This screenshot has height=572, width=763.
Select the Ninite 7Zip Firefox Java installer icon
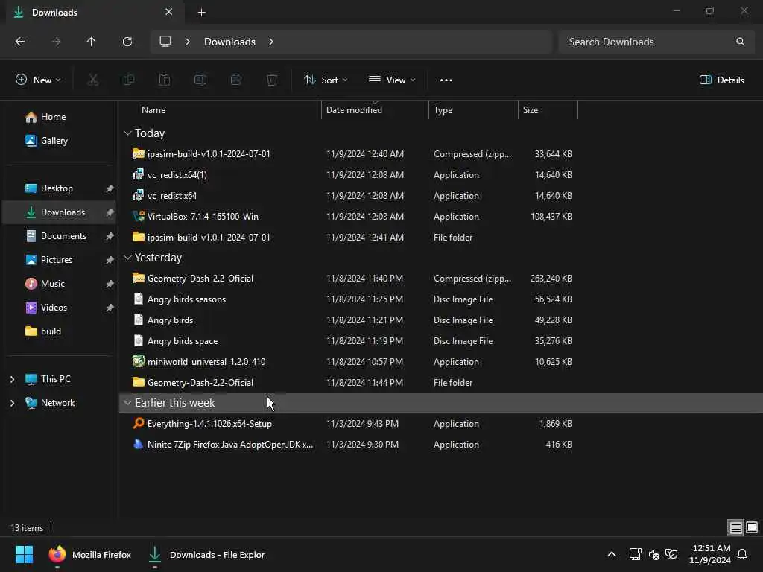point(139,444)
